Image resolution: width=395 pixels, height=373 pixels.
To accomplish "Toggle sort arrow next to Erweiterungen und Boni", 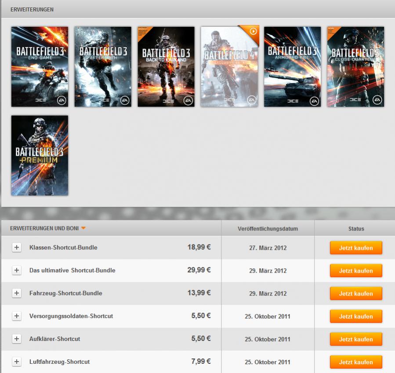I will [83, 228].
